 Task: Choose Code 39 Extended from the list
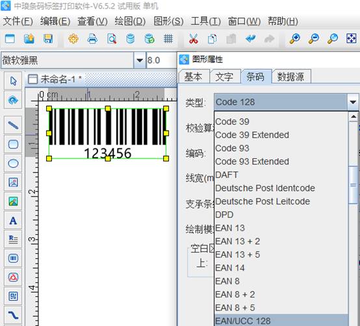(281, 135)
